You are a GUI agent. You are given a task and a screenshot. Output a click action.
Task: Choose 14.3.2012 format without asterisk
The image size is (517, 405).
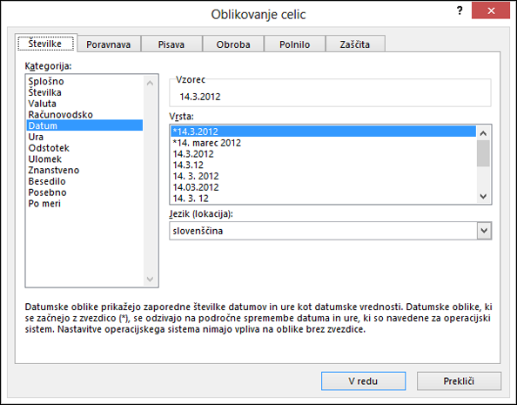tap(324, 154)
